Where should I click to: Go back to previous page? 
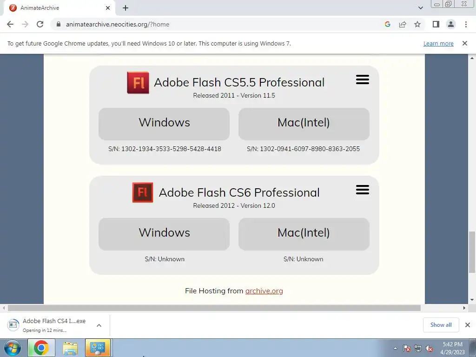pos(10,24)
